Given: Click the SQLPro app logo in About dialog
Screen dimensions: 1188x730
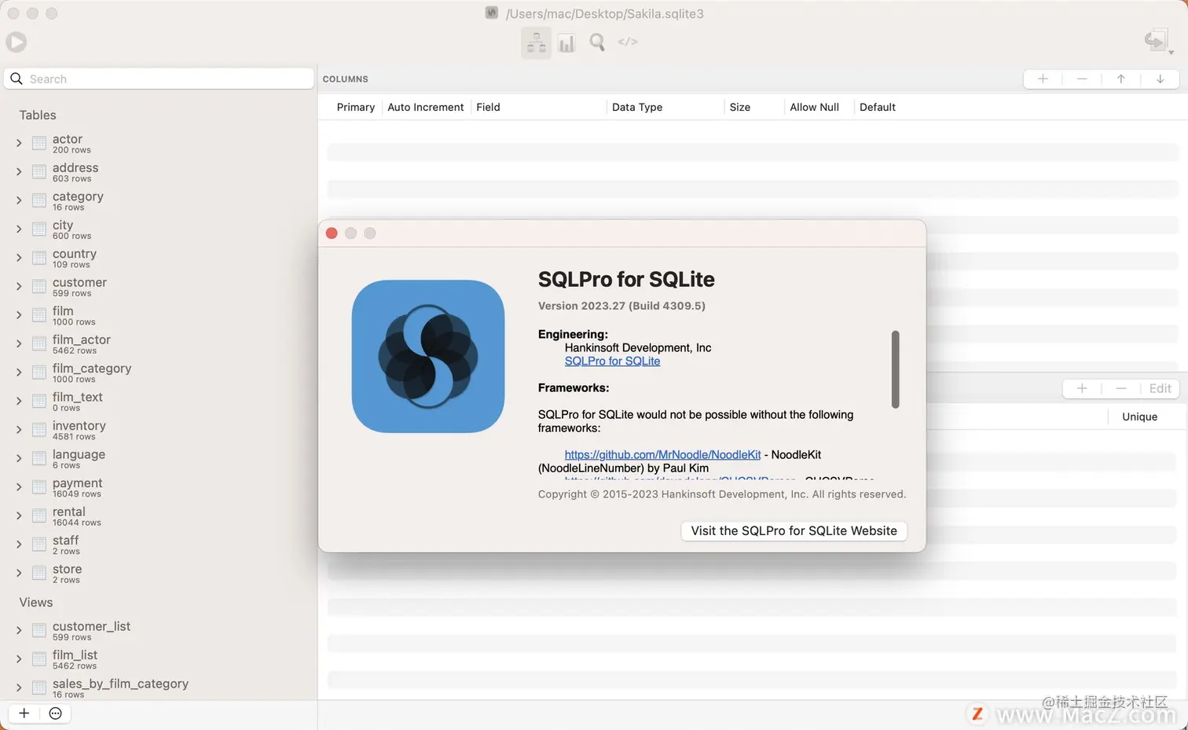Looking at the screenshot, I should 428,356.
